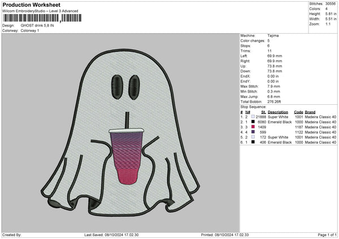Click the Min Stitch value '0.3 mm'
This screenshot has width=339, height=239.
point(273,91)
